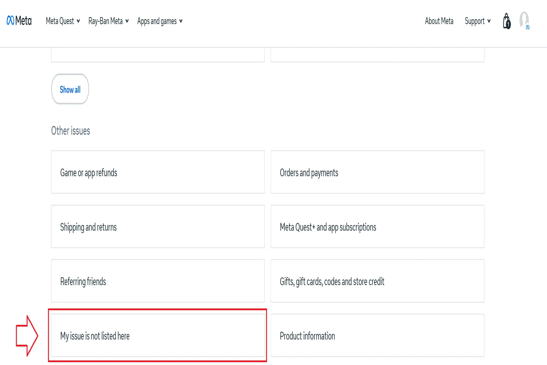Open the Game or app refunds card

158,172
